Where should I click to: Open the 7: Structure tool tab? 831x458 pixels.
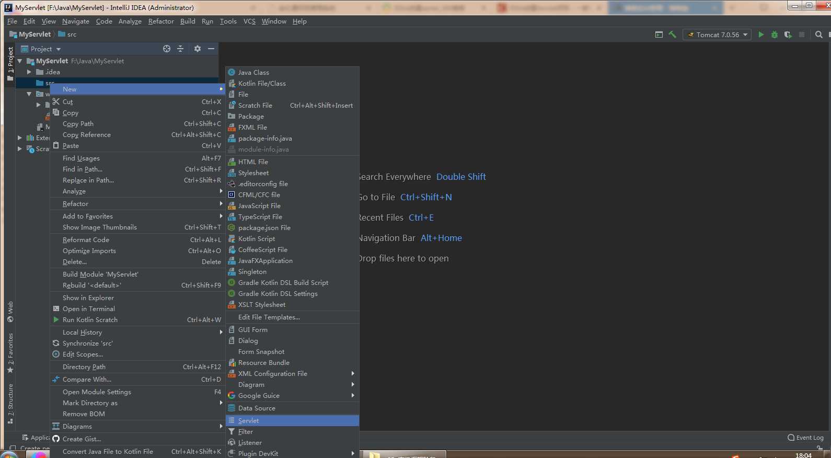pyautogui.click(x=10, y=404)
